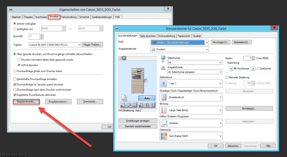287x157 pixels.
Task: Click the Querformat landscape A icon
Action: pos(253,69)
